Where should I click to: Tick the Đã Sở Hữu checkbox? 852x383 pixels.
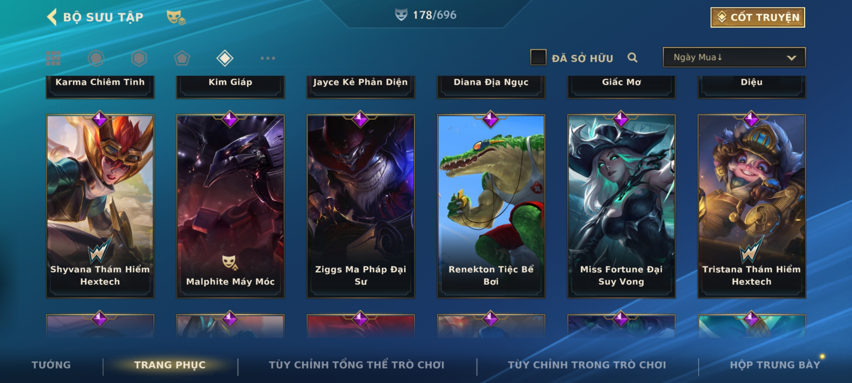coord(538,57)
